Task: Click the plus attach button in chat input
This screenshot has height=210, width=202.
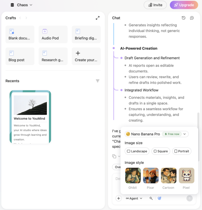Action: click(x=119, y=198)
